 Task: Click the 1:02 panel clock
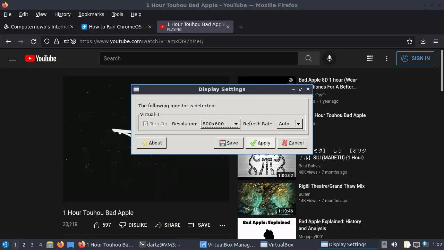click(x=437, y=244)
